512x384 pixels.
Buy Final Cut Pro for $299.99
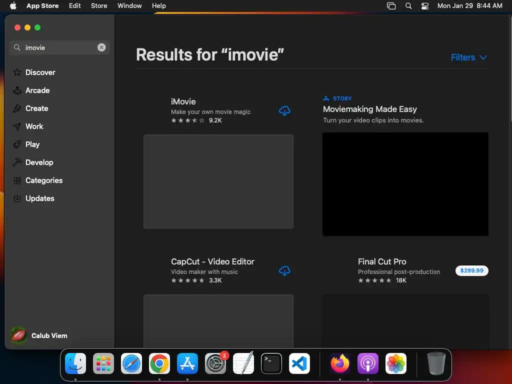coord(471,270)
